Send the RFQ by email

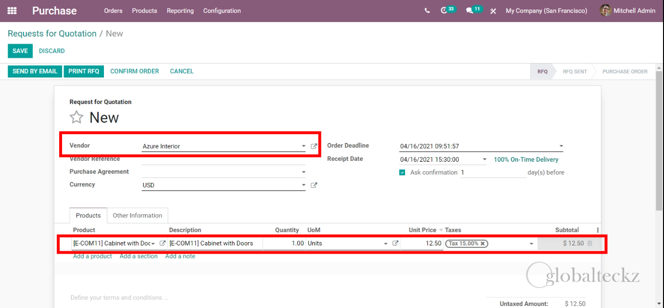click(x=35, y=71)
